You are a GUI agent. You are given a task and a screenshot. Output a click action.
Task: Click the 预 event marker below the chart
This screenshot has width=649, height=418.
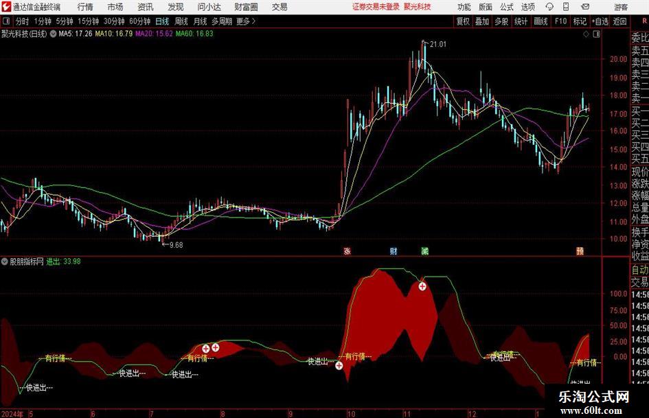point(580,251)
